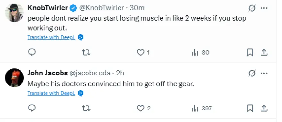Share John Jacobs' tweet

tap(264, 108)
